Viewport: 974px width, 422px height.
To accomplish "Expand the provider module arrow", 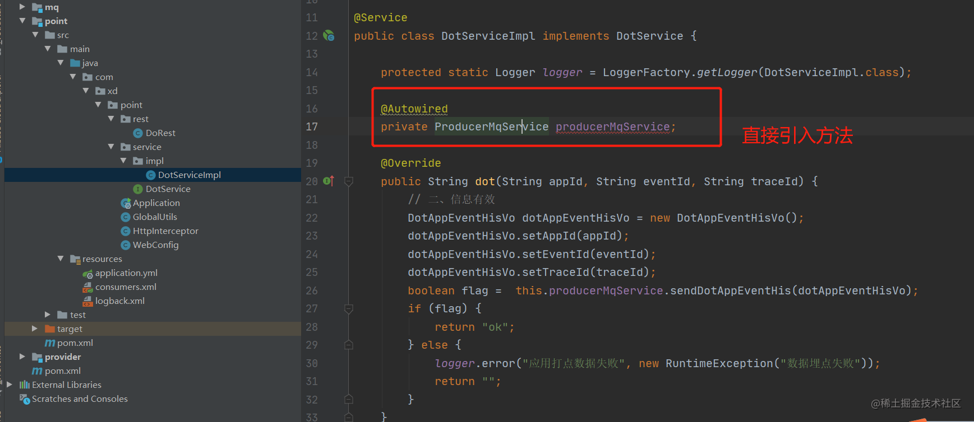I will click(x=22, y=357).
